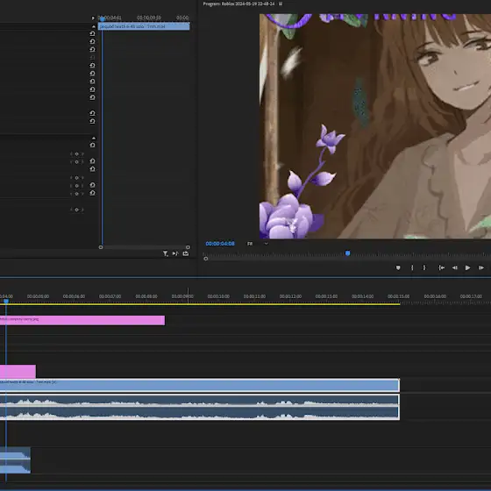Select the short audio clip with fade
The height and width of the screenshot is (491, 491).
point(16,460)
